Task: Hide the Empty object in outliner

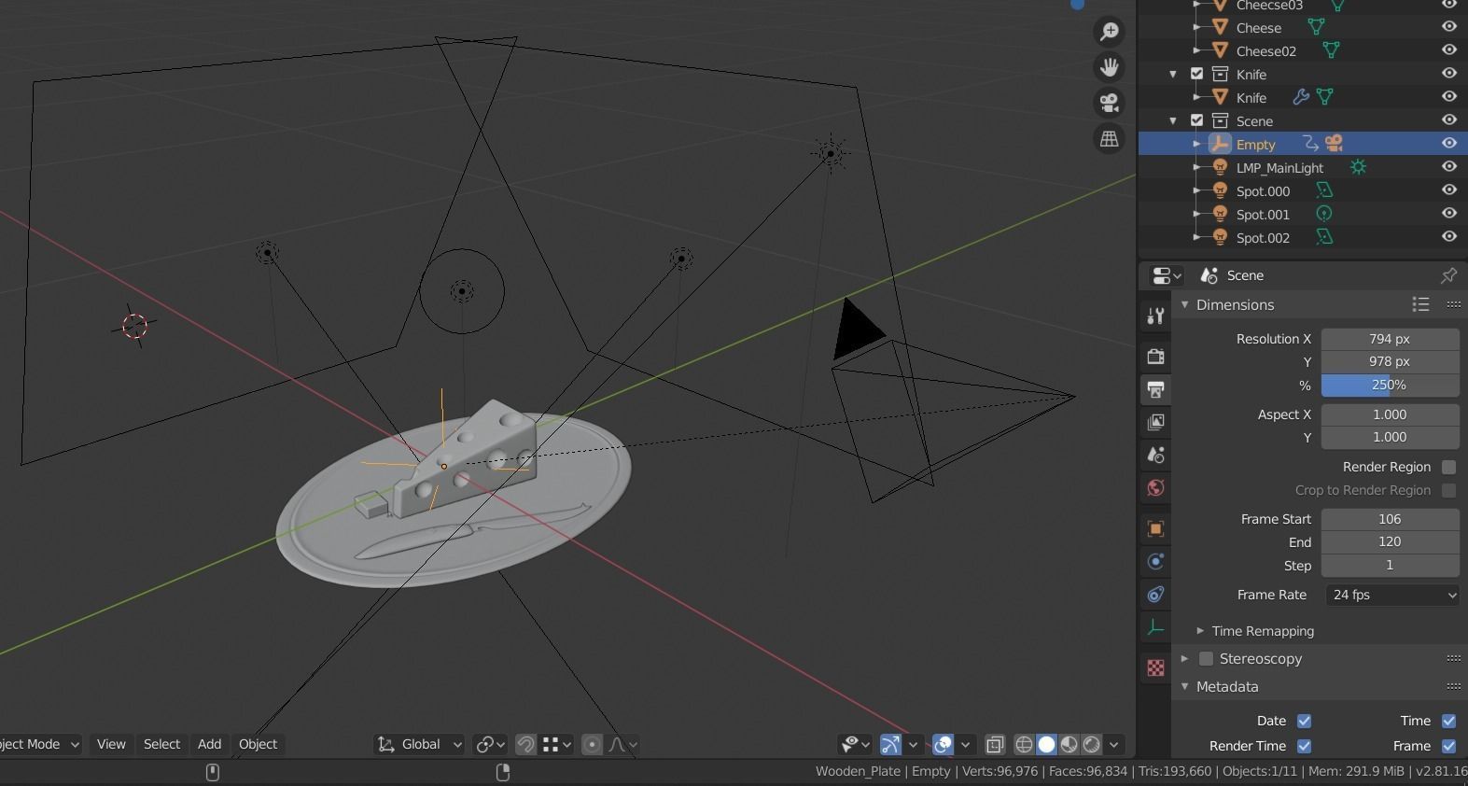Action: (x=1448, y=143)
